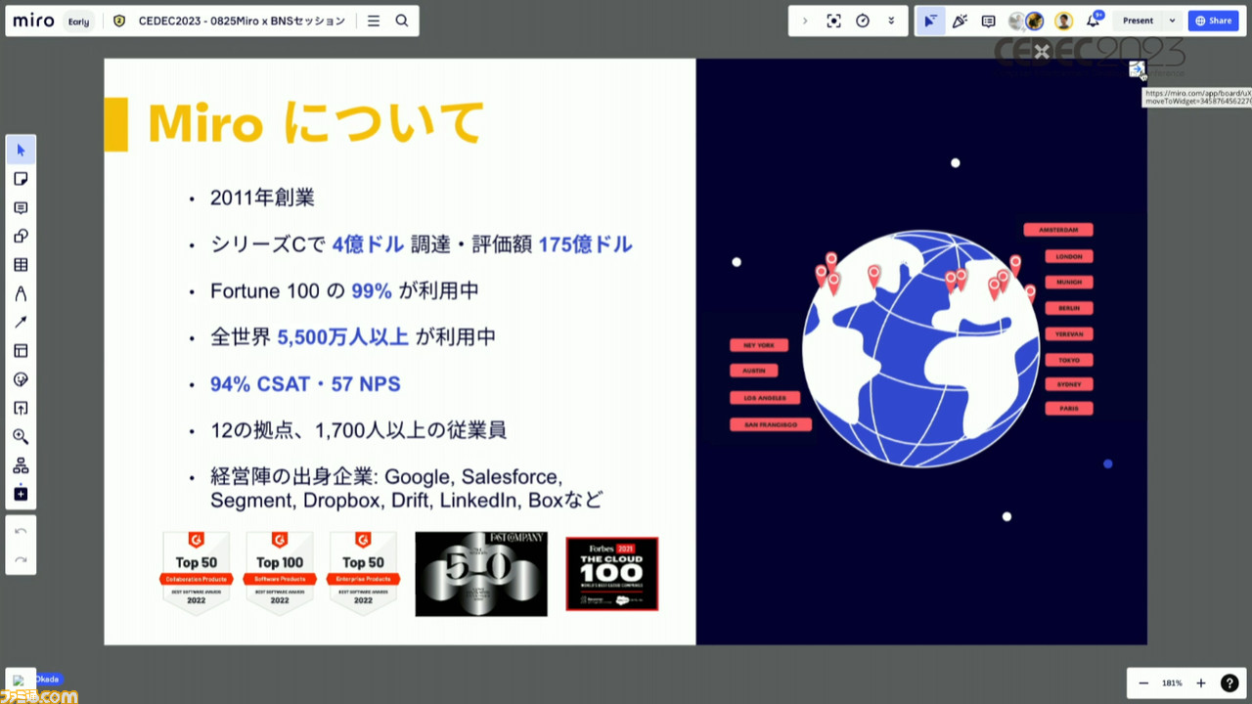Open the Present options dropdown arrow
This screenshot has height=704, width=1252.
[1172, 21]
